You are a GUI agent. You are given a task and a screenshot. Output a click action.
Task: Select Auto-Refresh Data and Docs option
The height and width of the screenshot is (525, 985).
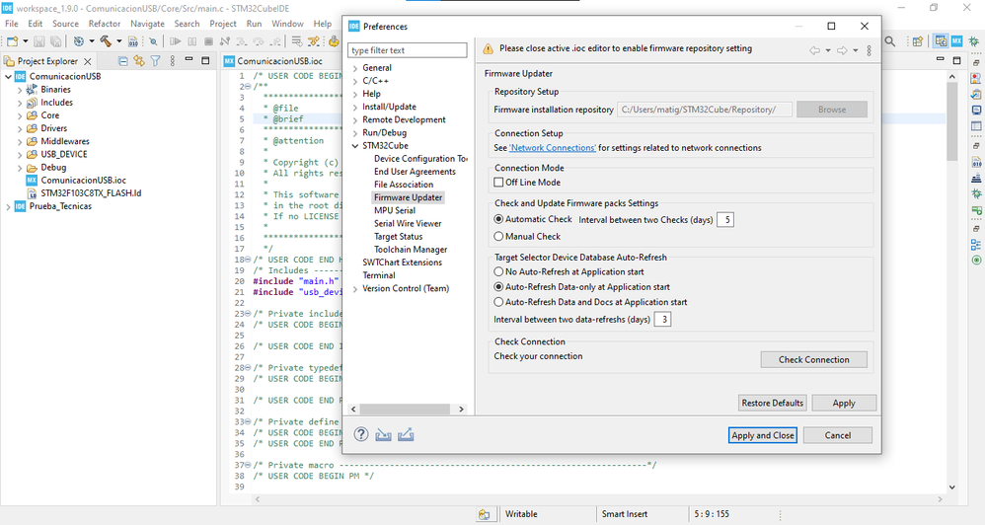coord(498,302)
